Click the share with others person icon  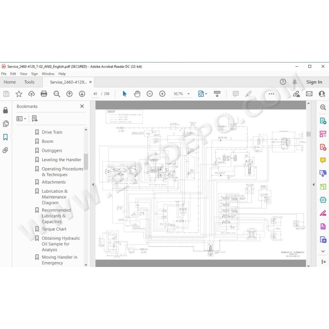pyautogui.click(x=321, y=94)
